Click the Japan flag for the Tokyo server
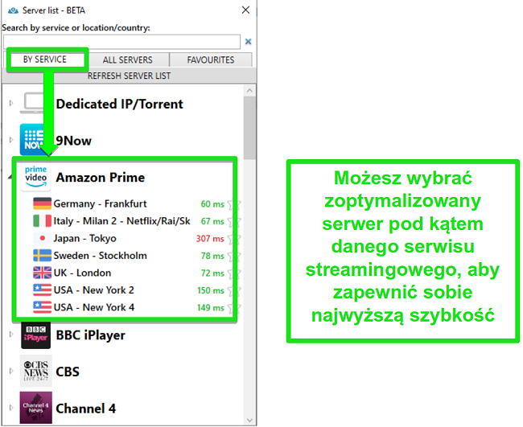This screenshot has width=523, height=427. pos(42,238)
